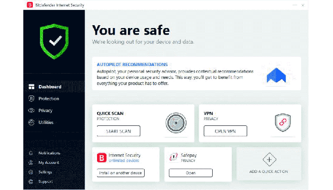Minimize the Bitdefender window

point(294,5)
